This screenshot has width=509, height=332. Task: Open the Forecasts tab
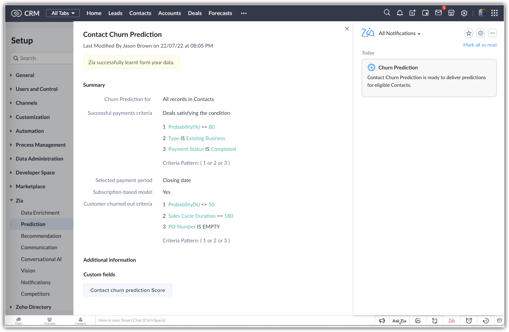coord(220,13)
